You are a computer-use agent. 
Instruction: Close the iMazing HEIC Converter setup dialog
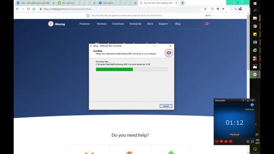coord(170,46)
